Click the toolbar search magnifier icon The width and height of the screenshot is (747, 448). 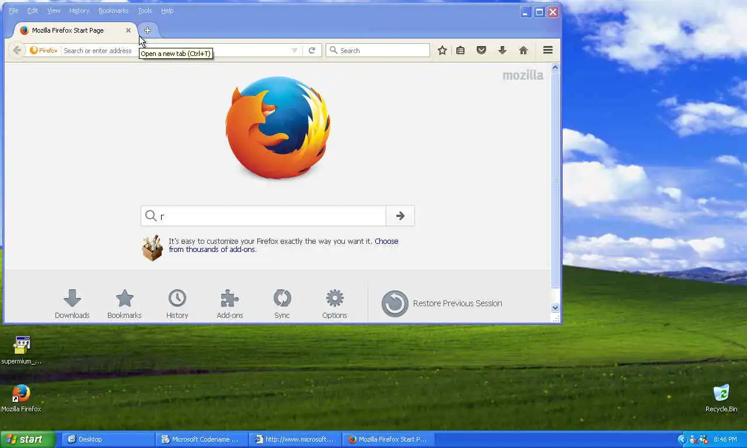334,50
